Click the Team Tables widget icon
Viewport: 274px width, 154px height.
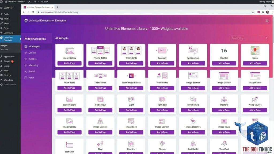[100, 76]
